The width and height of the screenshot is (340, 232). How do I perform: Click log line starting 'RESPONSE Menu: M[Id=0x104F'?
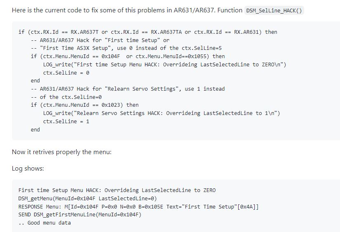138,207
